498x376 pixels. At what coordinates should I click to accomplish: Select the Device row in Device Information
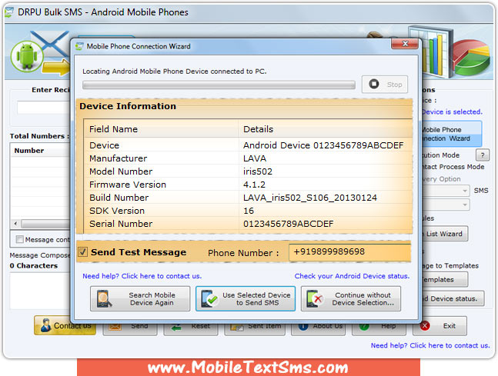[x=249, y=145]
